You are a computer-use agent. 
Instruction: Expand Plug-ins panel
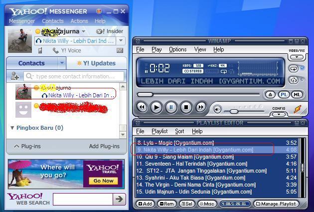point(27,146)
